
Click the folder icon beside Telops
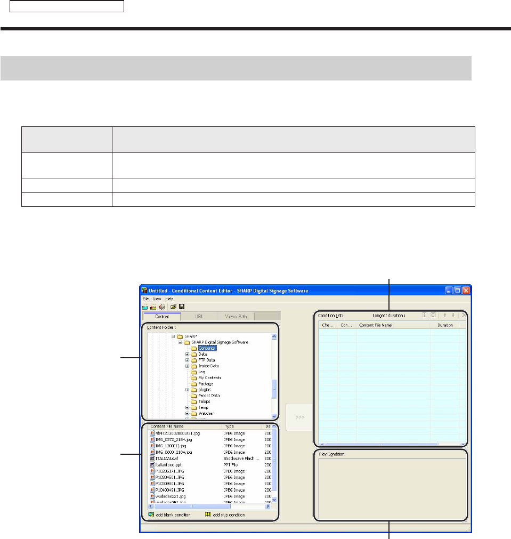click(194, 401)
